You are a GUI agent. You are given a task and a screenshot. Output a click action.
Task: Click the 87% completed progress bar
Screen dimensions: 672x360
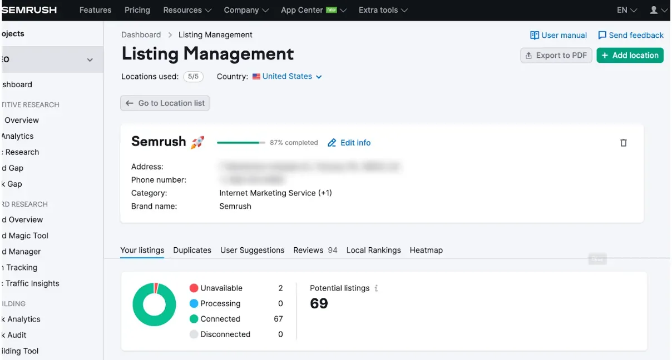[x=241, y=143]
